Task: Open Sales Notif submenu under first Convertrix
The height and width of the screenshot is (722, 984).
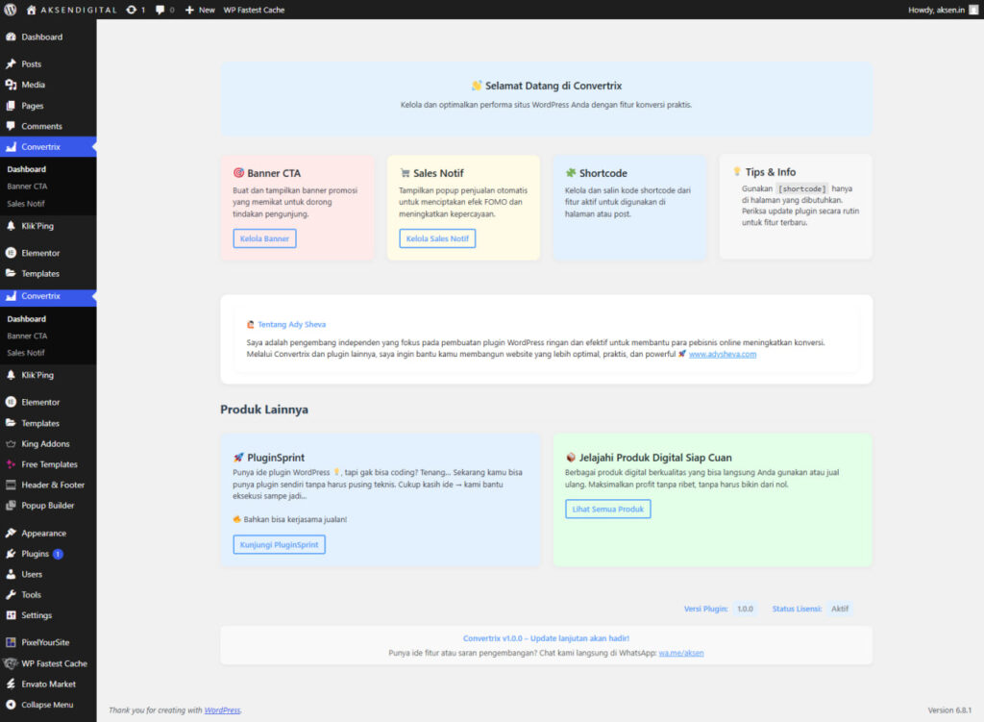Action: tap(26, 204)
